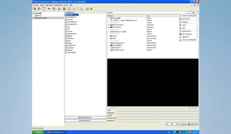Screen dimensions: 231x134
Task: Click Alle exportieren nach... button
Action: point(85,118)
